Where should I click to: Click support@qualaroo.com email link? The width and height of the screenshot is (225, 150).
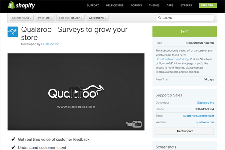(199, 116)
